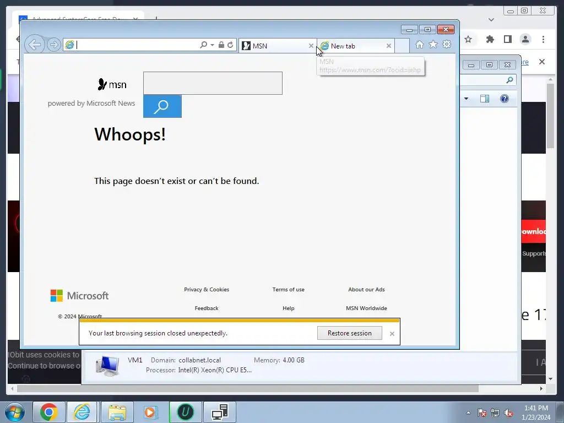Click the Internet Explorer forward arrow
The height and width of the screenshot is (423, 564).
(54, 45)
